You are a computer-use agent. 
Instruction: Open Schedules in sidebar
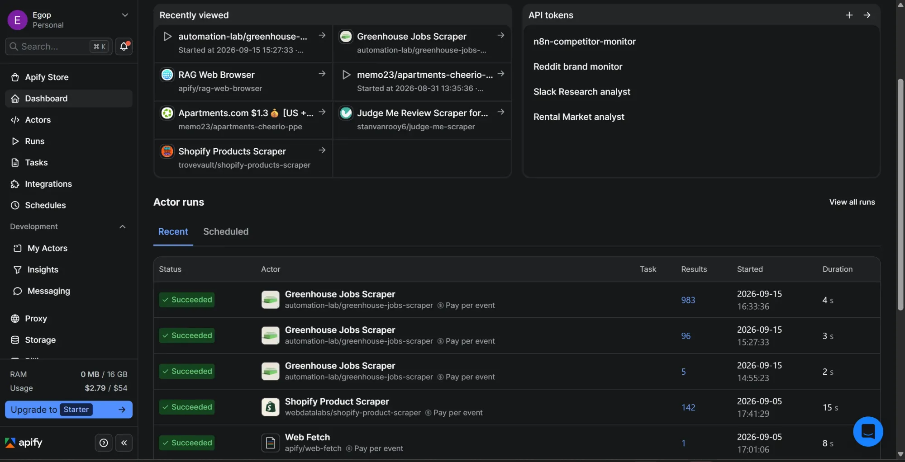(69, 205)
